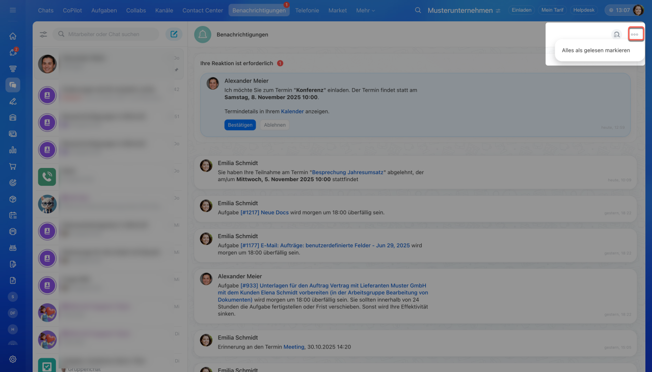Click the Ablehnen button
652x372 pixels.
(275, 125)
